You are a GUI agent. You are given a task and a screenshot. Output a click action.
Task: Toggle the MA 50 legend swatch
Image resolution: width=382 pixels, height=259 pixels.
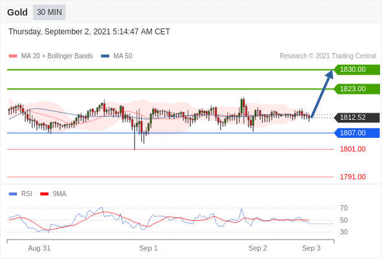point(105,56)
